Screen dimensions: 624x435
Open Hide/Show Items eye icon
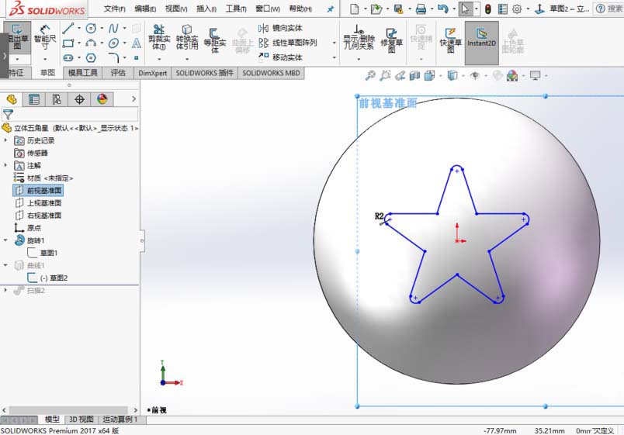point(475,75)
